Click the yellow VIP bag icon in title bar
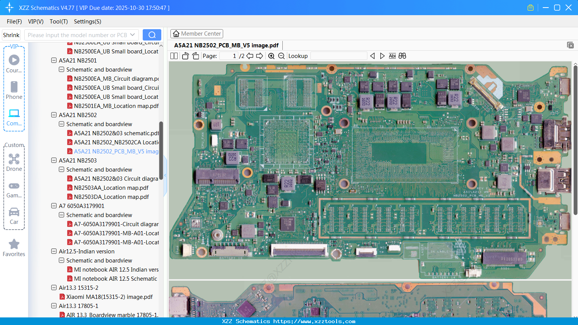 tap(531, 8)
